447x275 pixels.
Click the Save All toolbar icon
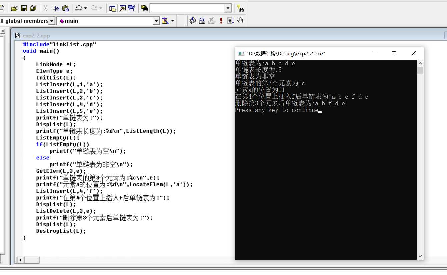coord(33,8)
